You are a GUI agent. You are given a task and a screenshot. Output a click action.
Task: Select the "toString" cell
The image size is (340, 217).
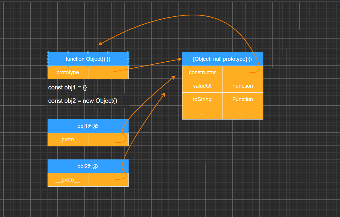[202, 99]
